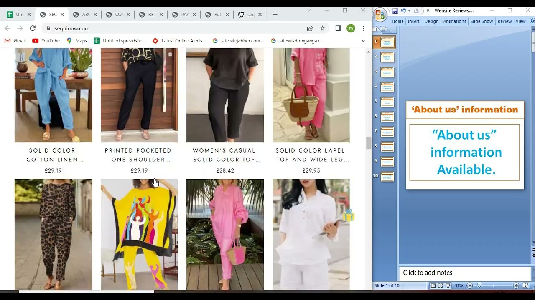
Task: Switch to the Design ribbon tab
Action: point(431,21)
